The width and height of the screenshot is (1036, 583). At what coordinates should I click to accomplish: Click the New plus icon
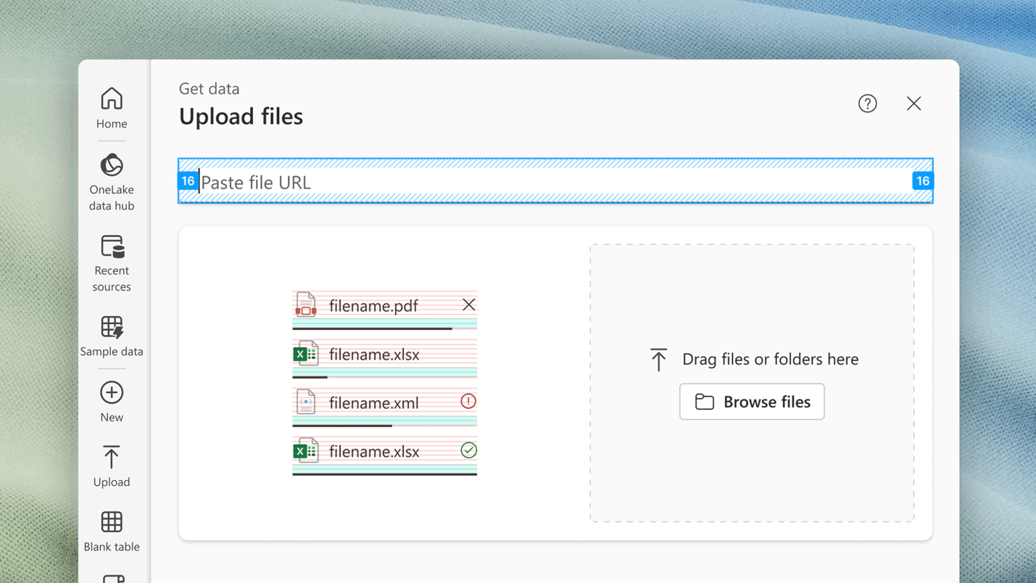click(112, 392)
